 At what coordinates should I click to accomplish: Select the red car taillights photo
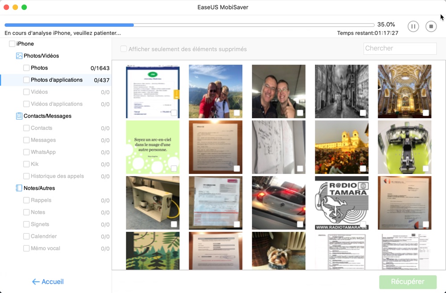(x=278, y=202)
